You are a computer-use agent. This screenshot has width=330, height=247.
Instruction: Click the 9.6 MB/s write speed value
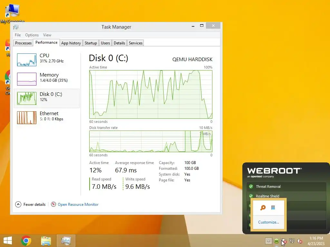tap(138, 187)
